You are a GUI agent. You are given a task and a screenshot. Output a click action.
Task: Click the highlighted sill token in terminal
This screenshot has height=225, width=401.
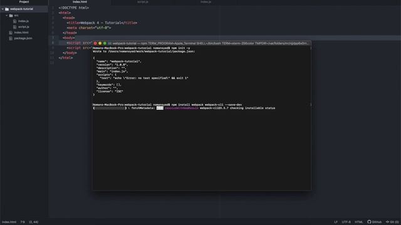160,108
